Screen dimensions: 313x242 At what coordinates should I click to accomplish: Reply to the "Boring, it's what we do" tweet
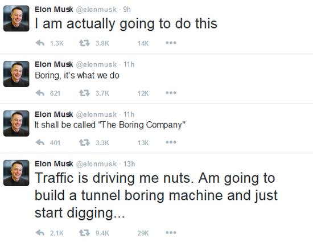tap(40, 93)
